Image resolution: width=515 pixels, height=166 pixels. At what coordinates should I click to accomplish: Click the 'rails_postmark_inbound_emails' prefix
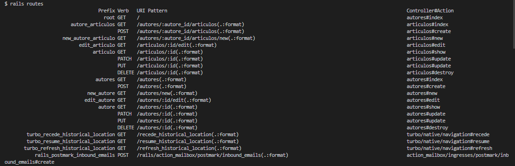coord(75,155)
